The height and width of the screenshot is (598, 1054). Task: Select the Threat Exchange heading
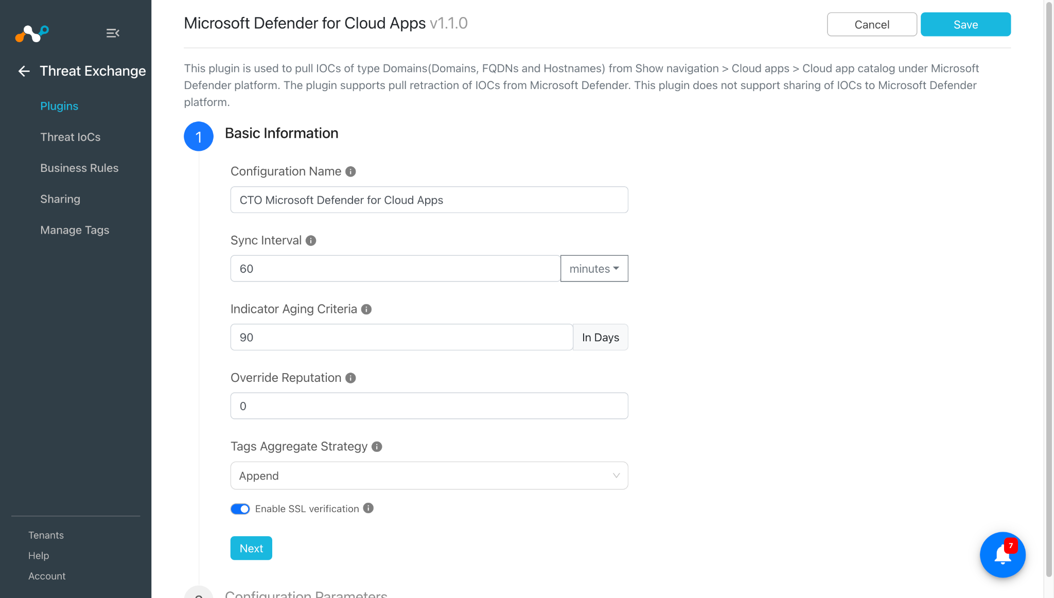pos(93,71)
